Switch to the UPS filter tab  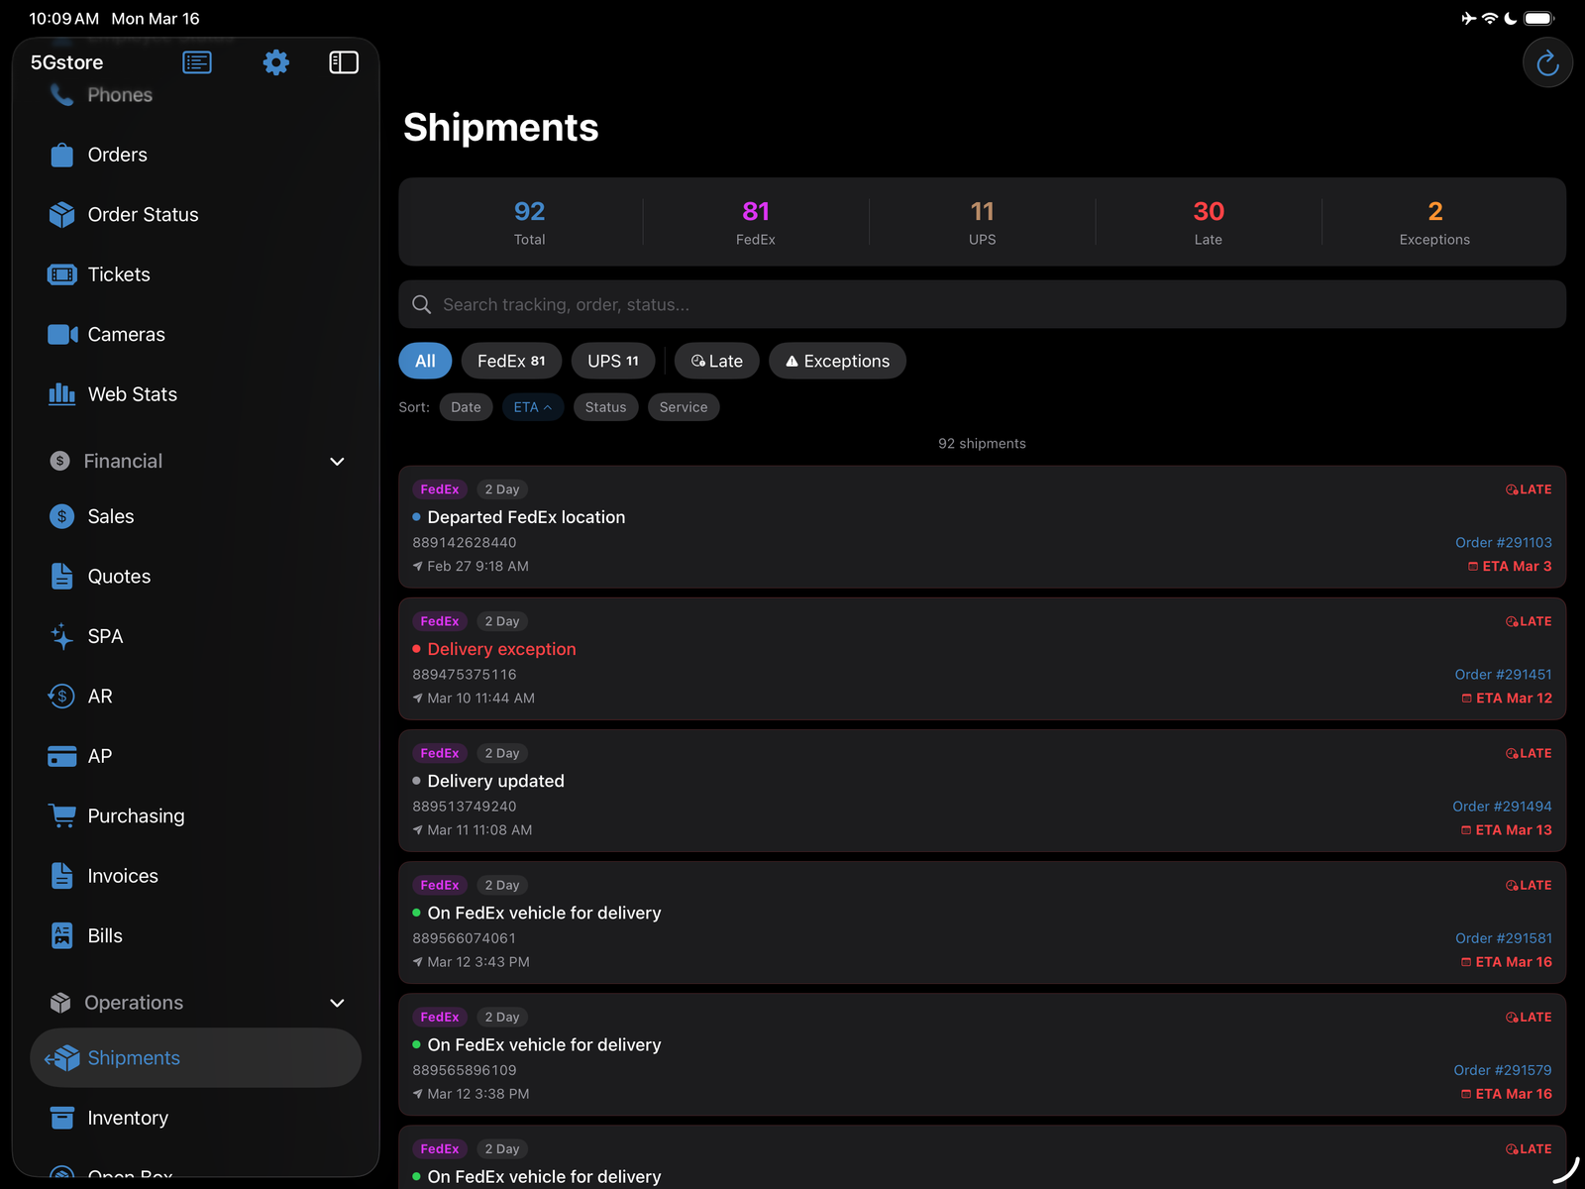tap(612, 361)
